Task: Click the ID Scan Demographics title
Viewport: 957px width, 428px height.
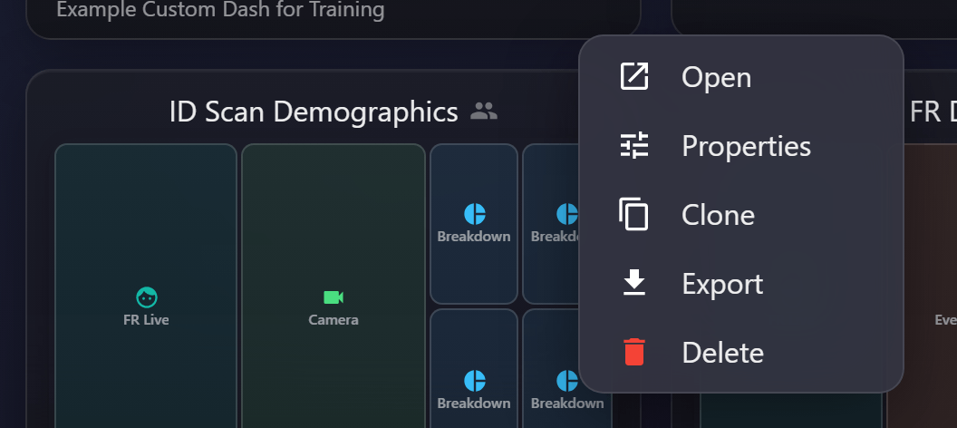Action: (314, 112)
